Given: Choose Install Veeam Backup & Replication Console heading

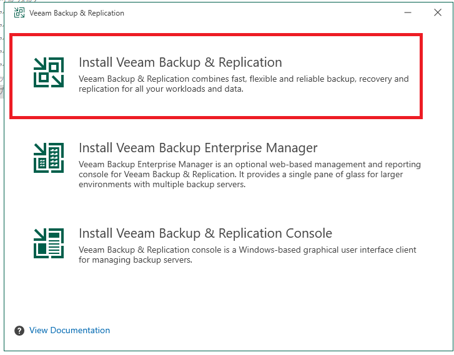Looking at the screenshot, I should pyautogui.click(x=205, y=233).
